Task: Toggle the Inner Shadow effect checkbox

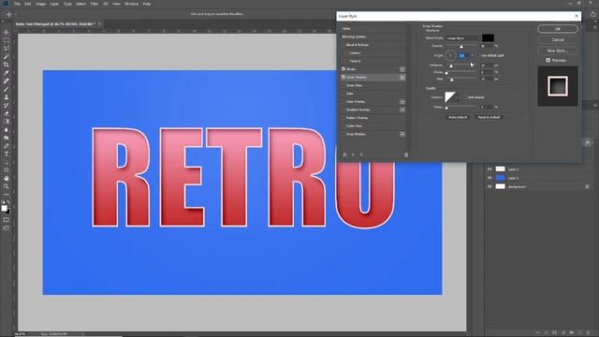Action: point(343,77)
